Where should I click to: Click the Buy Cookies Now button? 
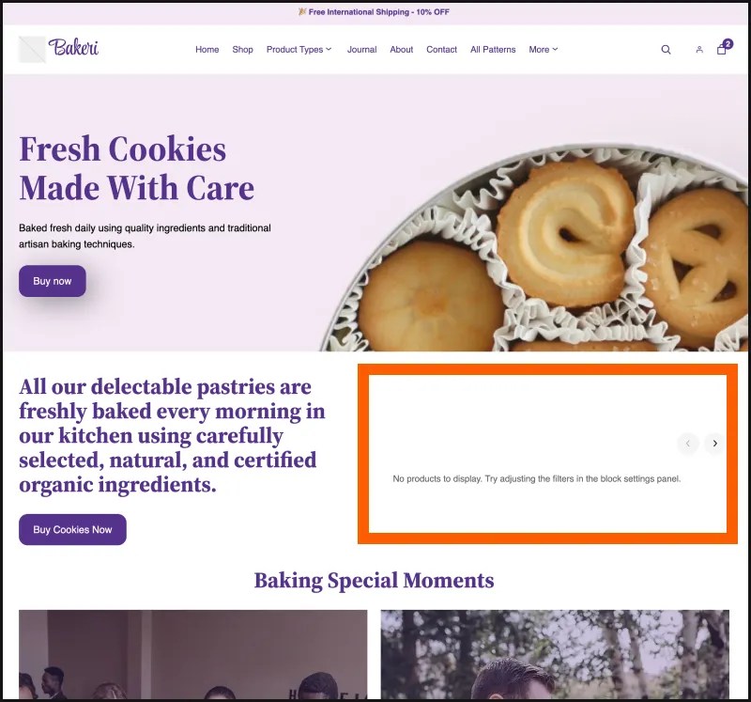coord(72,529)
